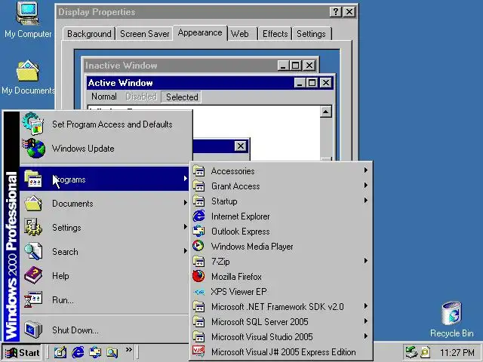Expand the Search submenu arrow in Start menu
The image size is (483, 362).
[185, 251]
